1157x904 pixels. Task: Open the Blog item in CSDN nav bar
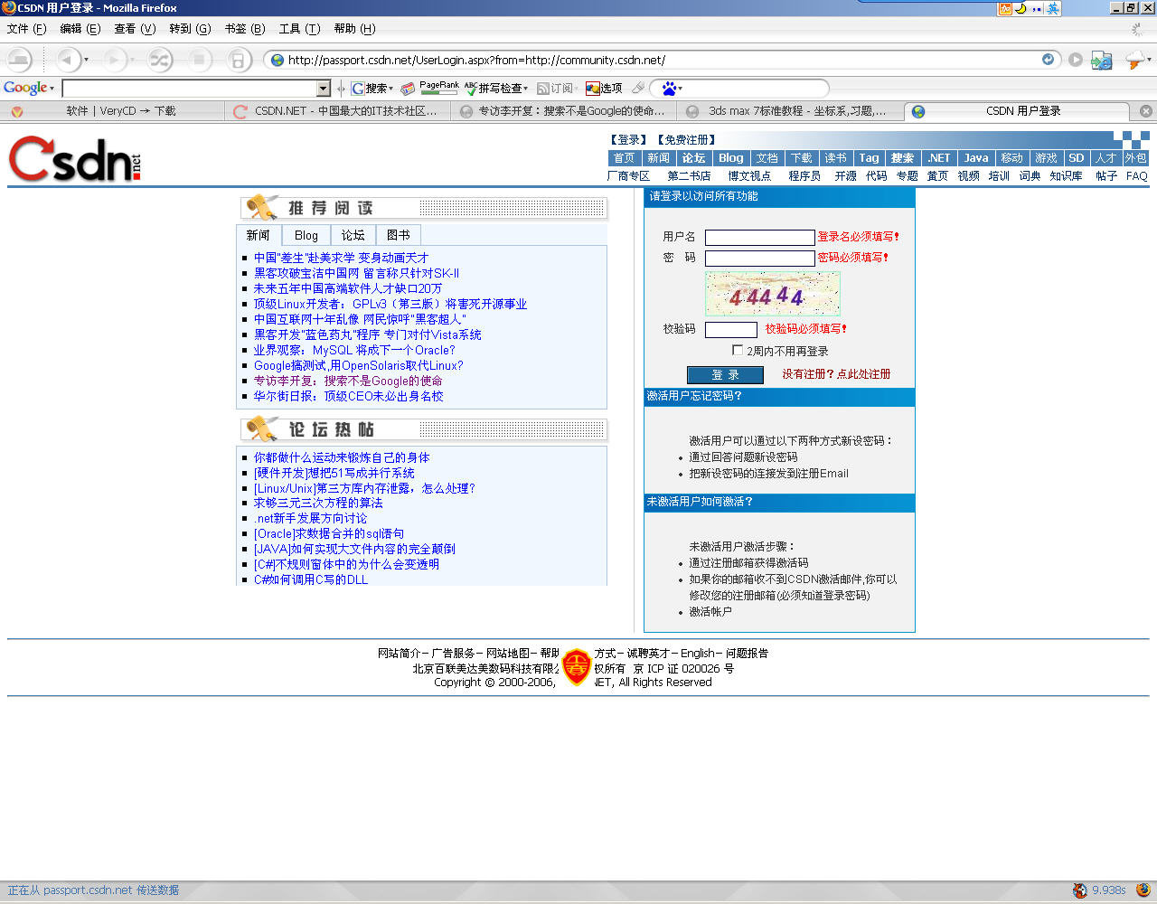[731, 157]
